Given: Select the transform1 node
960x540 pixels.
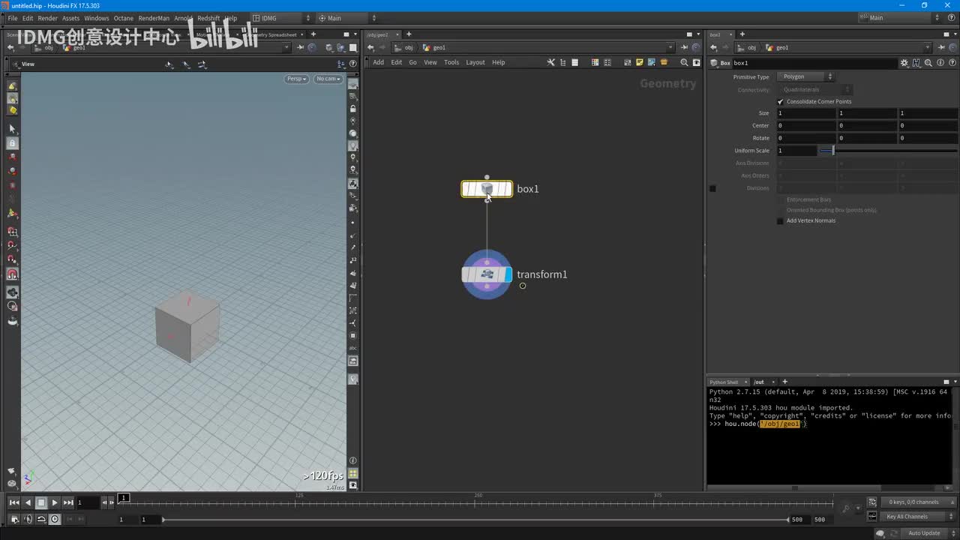Looking at the screenshot, I should point(487,274).
